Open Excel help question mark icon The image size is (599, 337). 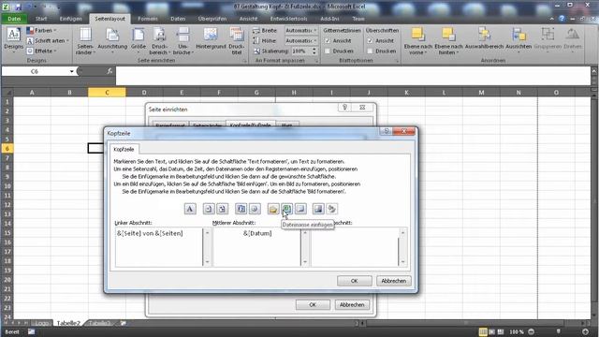[562, 19]
